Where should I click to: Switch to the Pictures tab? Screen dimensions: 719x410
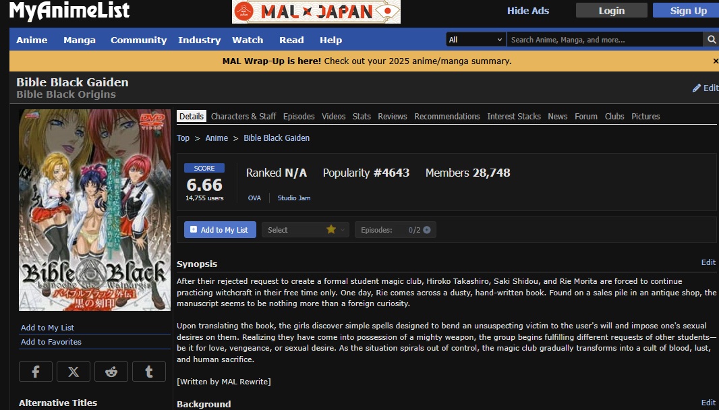(x=645, y=117)
